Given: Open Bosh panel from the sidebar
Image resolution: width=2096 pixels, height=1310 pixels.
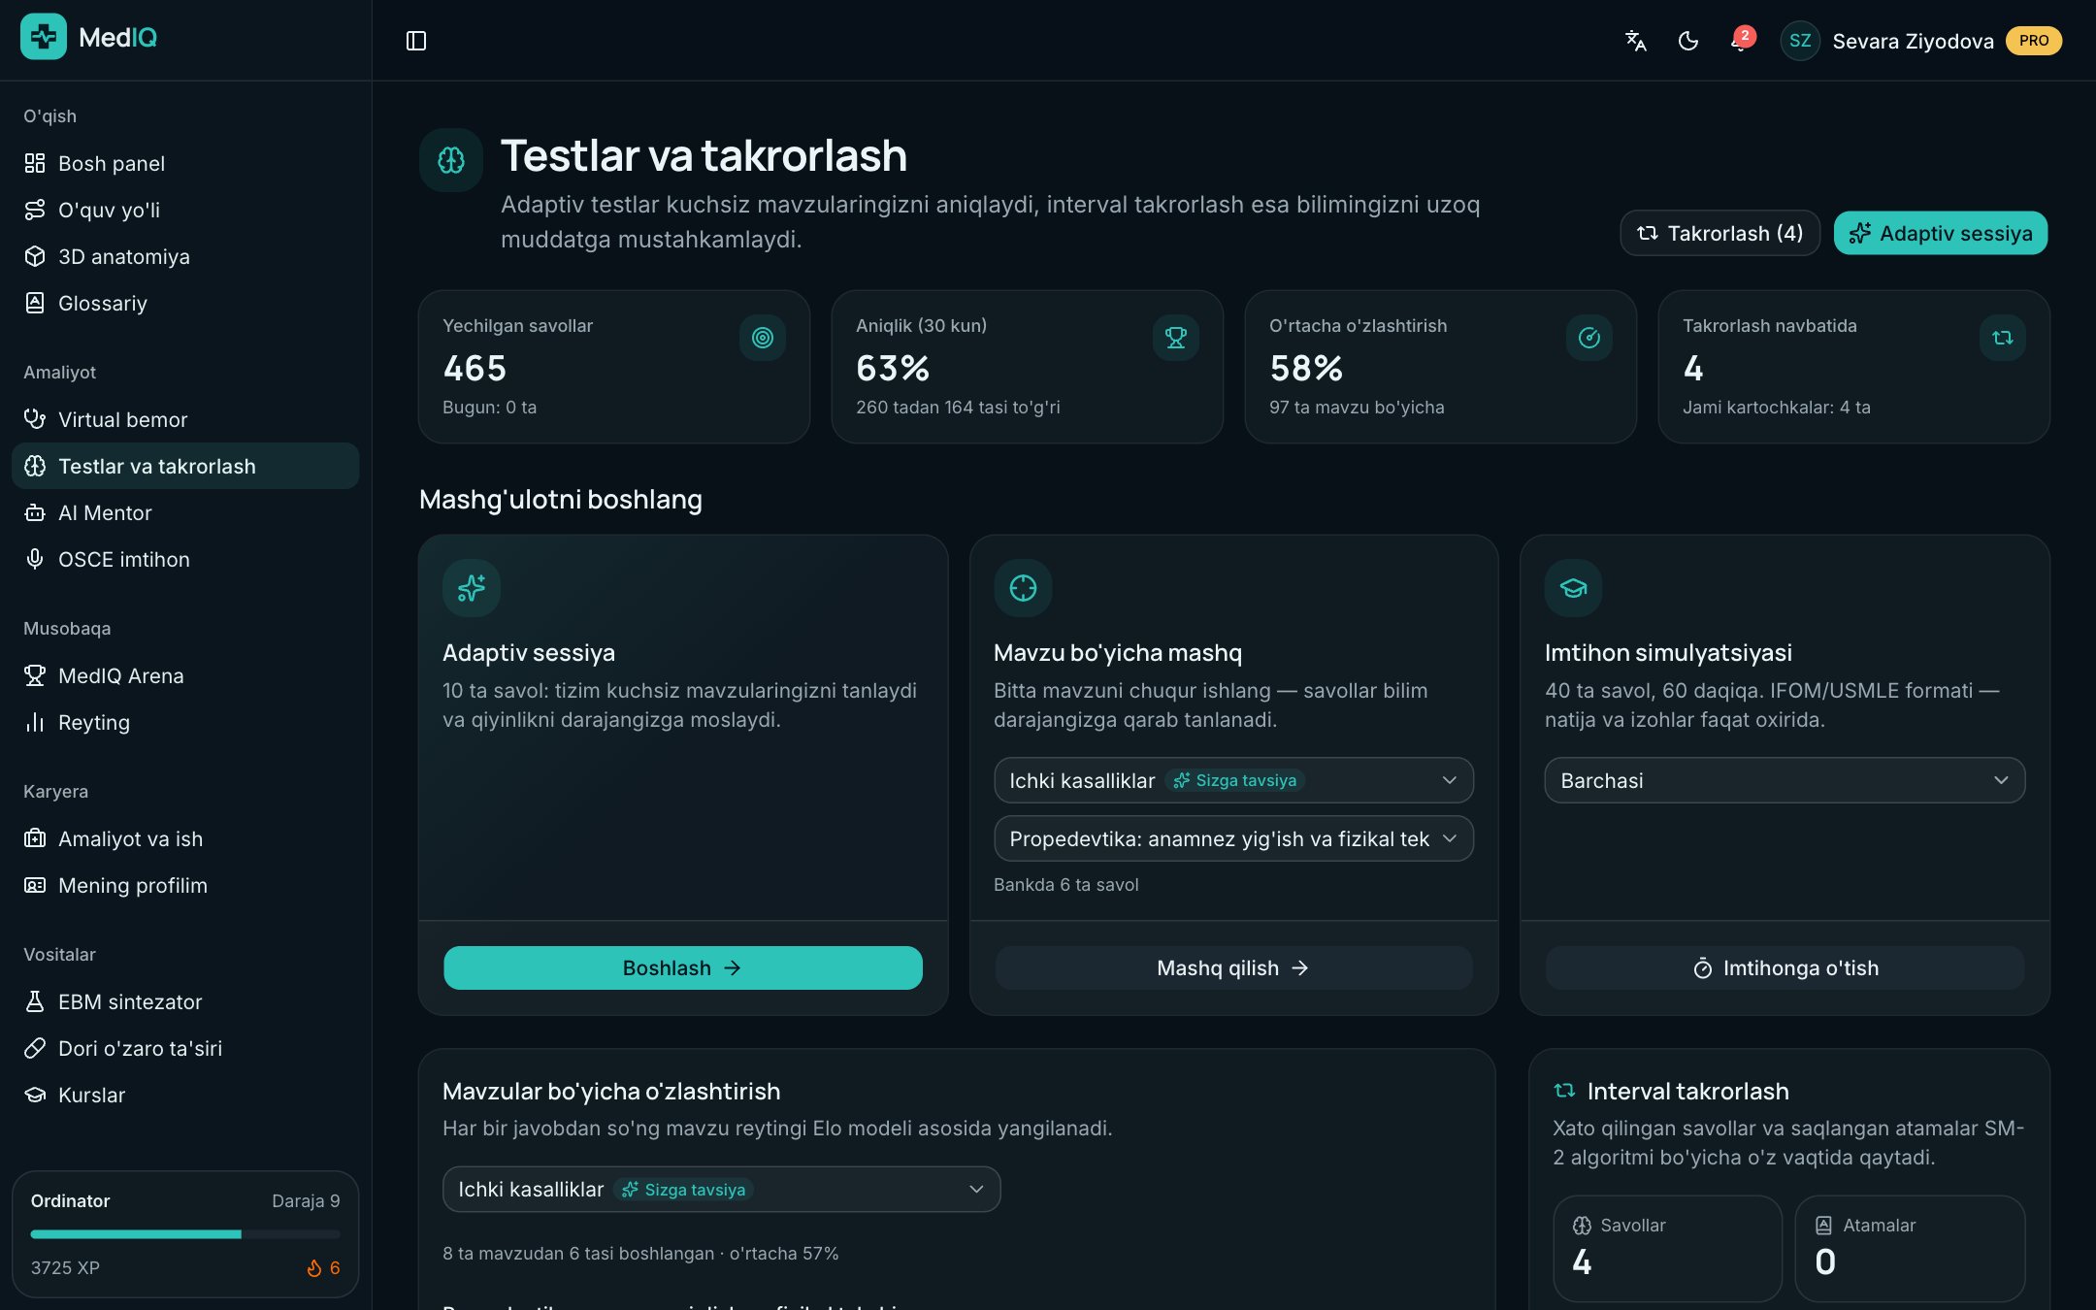Looking at the screenshot, I should point(185,163).
